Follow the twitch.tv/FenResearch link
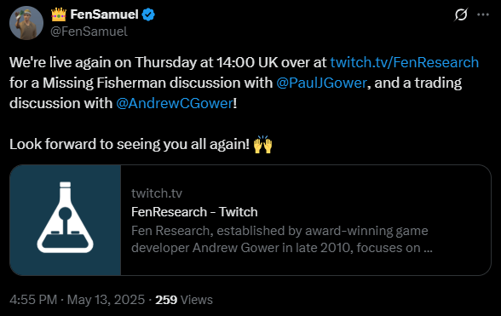Viewport: 501px width, 316px height. [405, 62]
